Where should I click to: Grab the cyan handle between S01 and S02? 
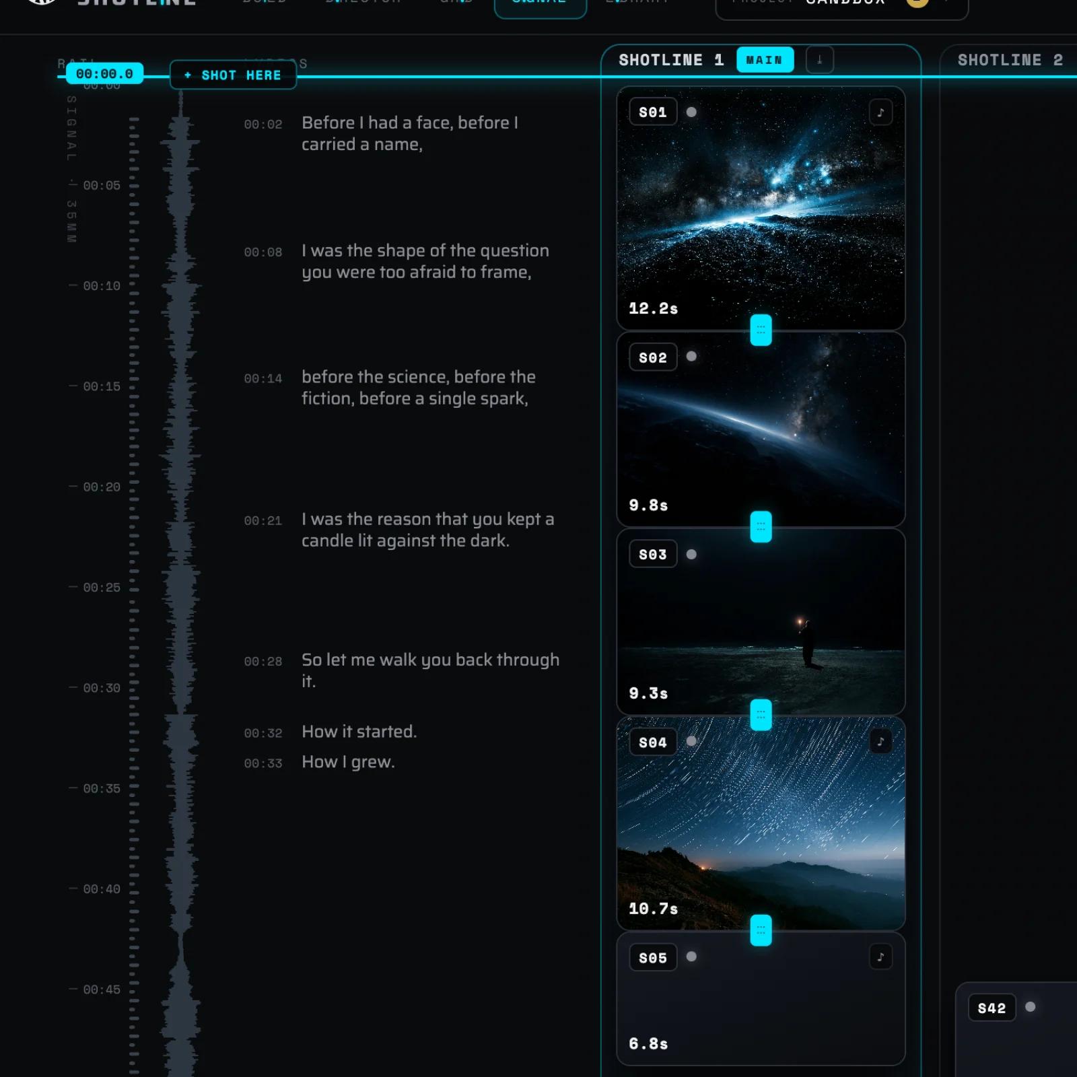(x=761, y=330)
